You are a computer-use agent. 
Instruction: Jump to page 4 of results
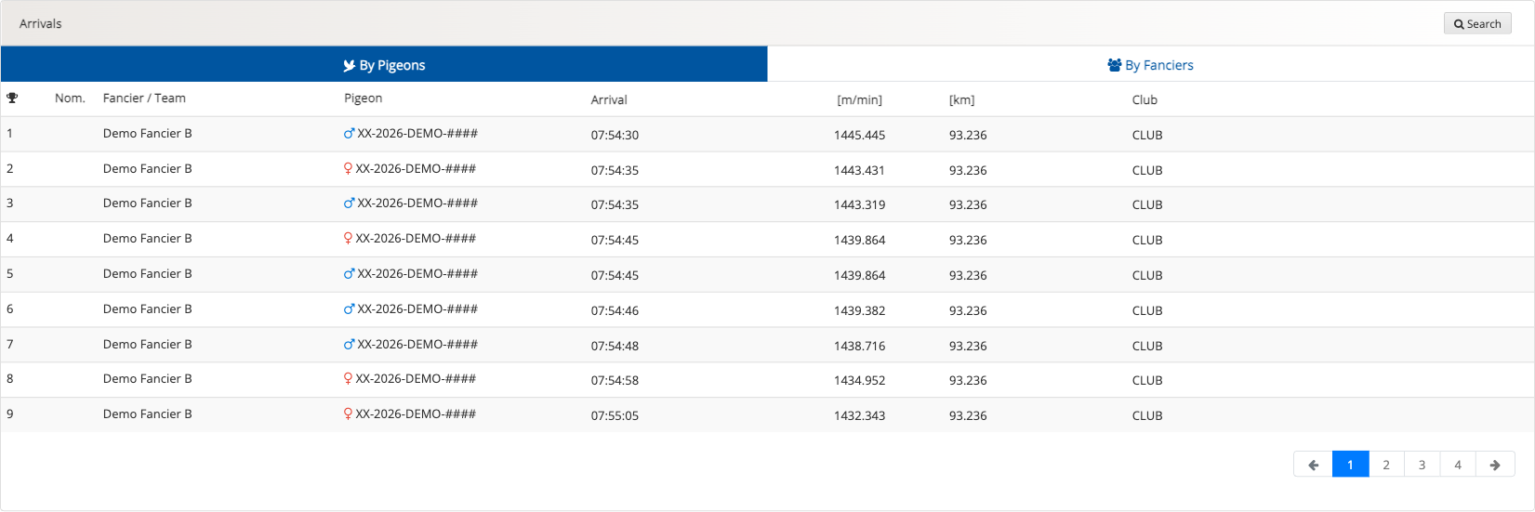point(1457,465)
